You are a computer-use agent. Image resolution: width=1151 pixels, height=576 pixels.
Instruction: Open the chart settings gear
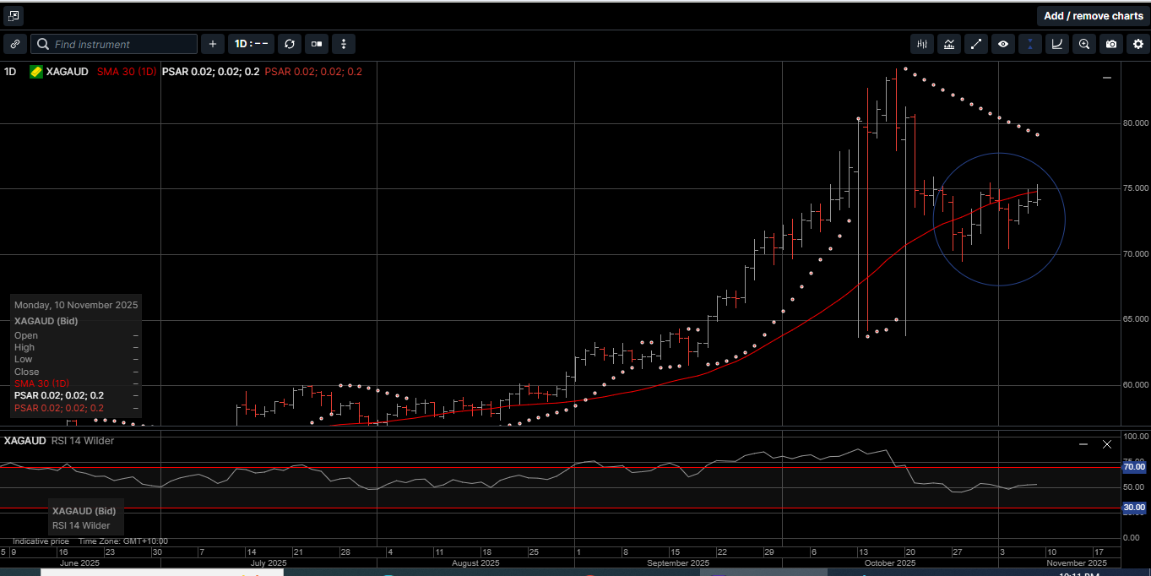click(1137, 43)
